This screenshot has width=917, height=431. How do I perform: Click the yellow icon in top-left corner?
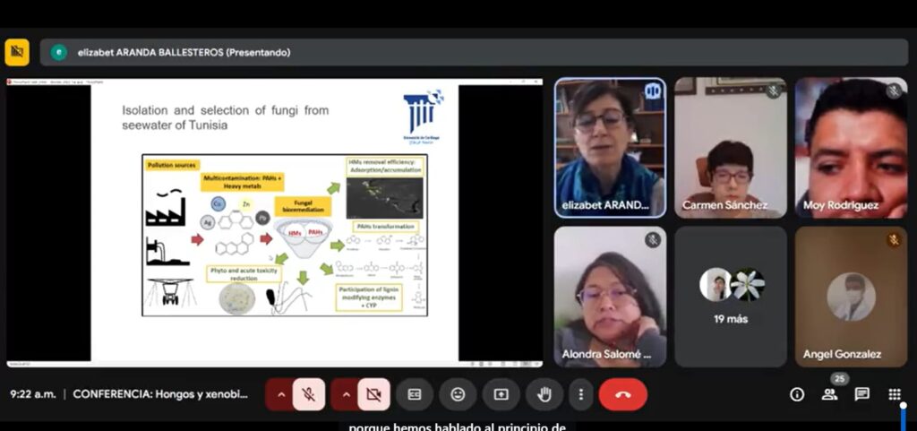(17, 52)
